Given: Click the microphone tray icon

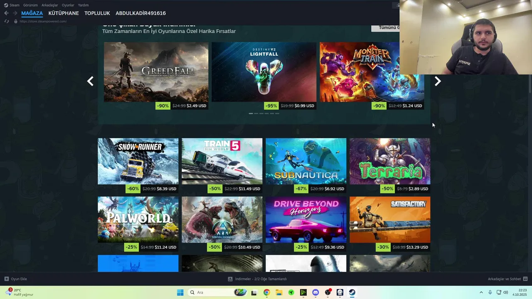Looking at the screenshot, I should [x=490, y=292].
